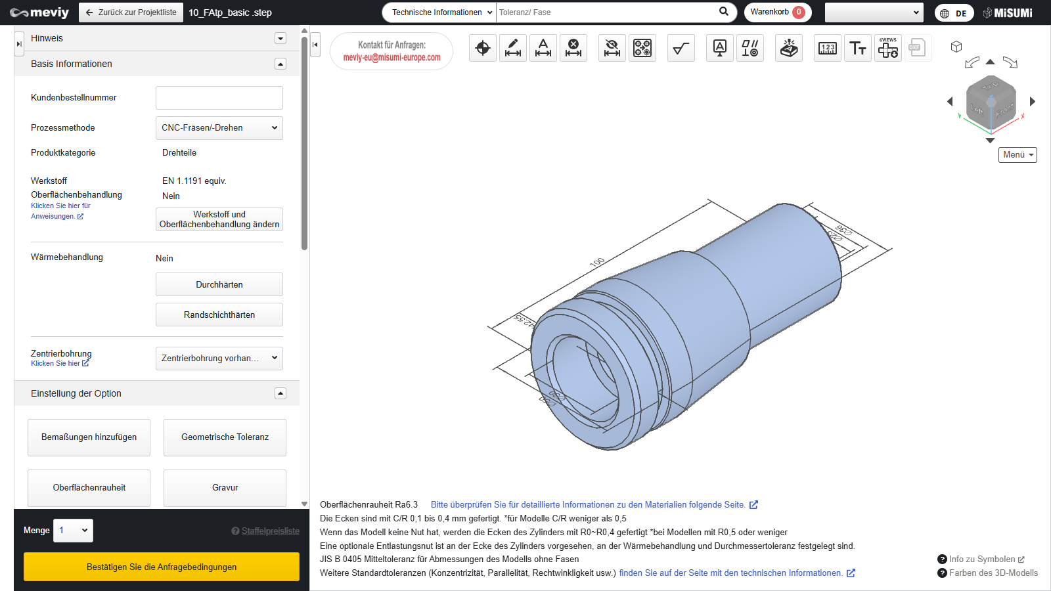
Task: Click the engraving laser tool icon
Action: pyautogui.click(x=789, y=48)
